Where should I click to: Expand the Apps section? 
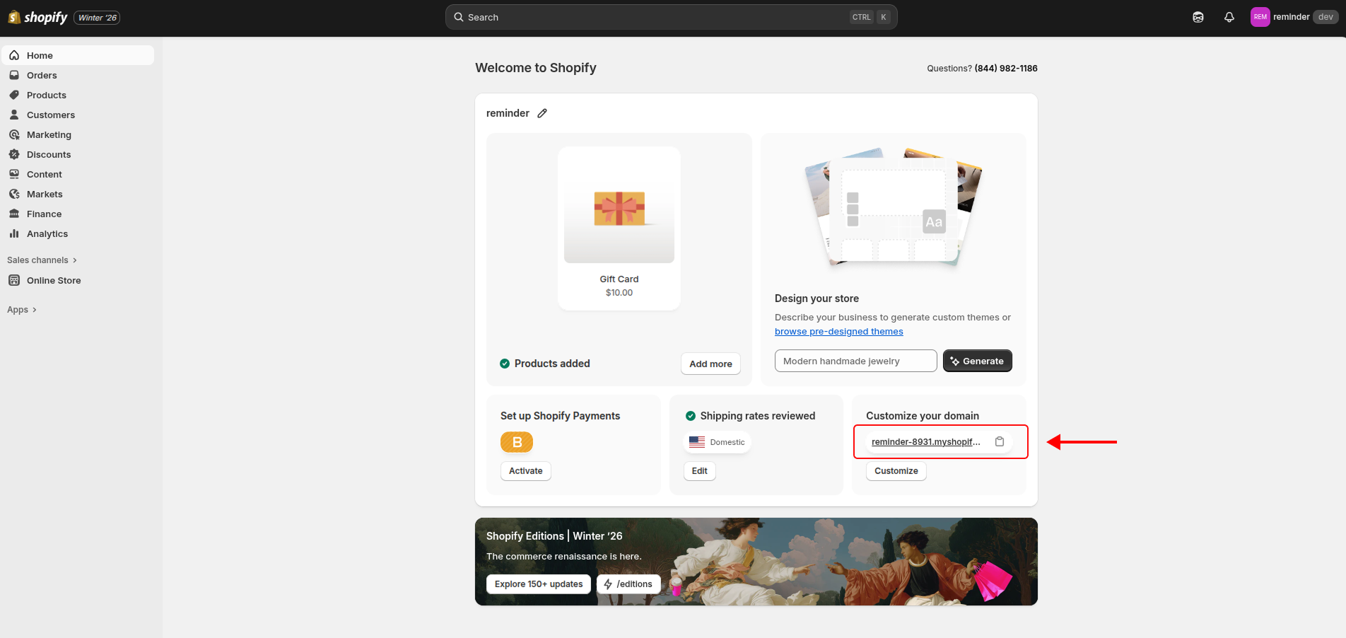(22, 310)
